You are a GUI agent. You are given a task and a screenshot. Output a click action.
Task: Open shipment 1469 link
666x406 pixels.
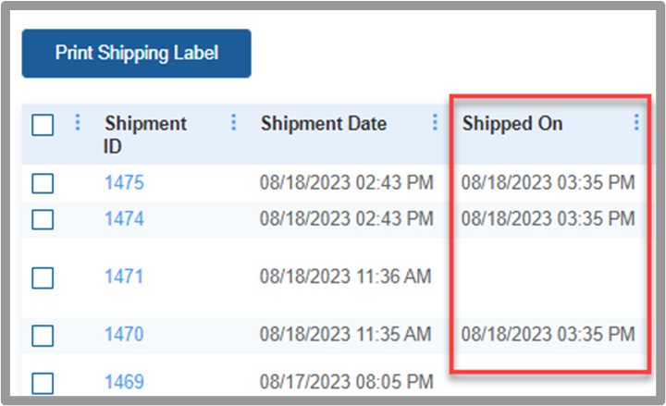pyautogui.click(x=125, y=382)
